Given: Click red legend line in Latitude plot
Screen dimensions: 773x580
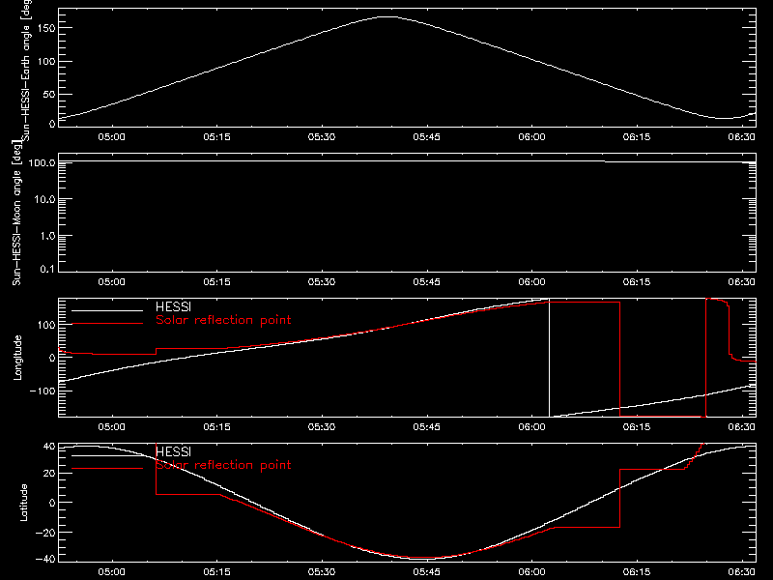Looking at the screenshot, I should click(107, 469).
